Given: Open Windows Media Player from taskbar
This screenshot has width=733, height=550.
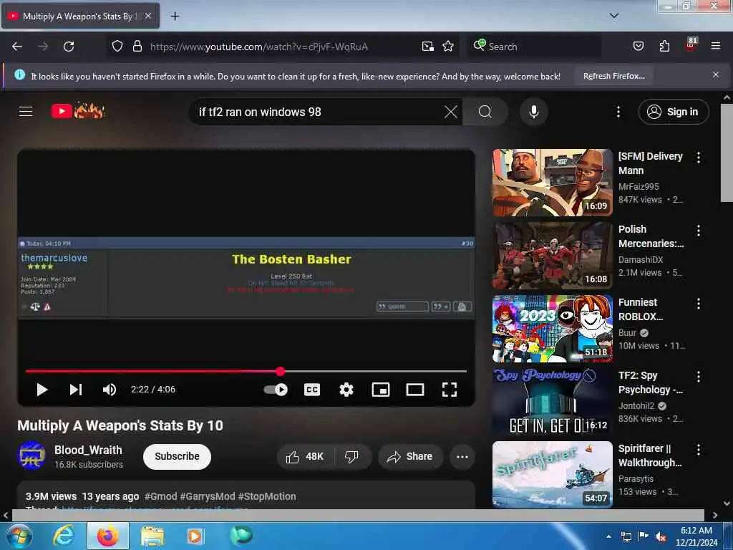Looking at the screenshot, I should pyautogui.click(x=195, y=536).
